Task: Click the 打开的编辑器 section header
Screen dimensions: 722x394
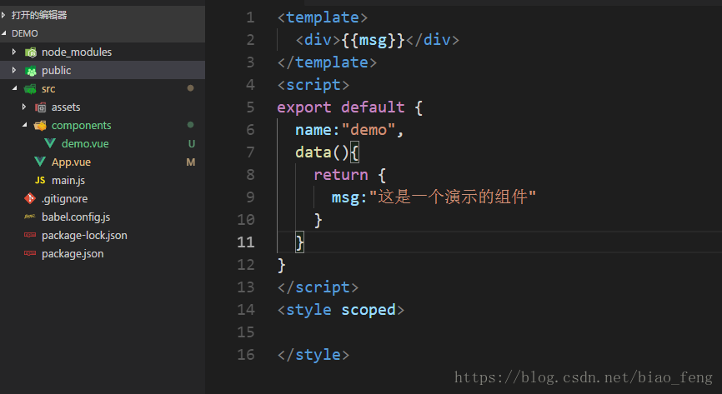Action: 103,15
